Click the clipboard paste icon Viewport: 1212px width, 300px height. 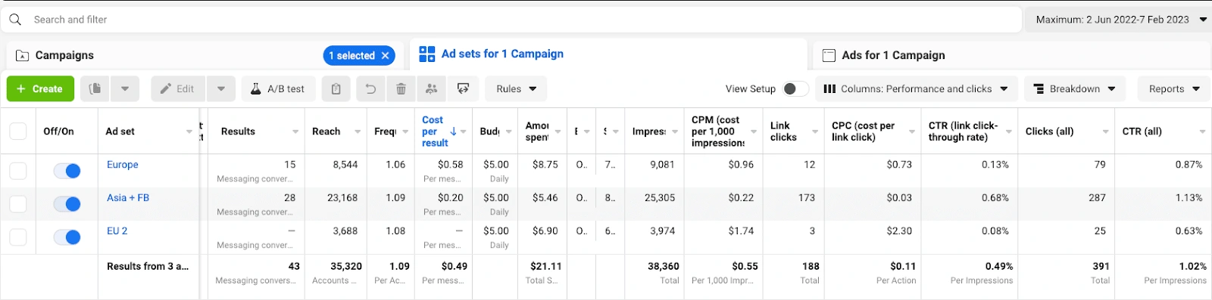pos(336,89)
